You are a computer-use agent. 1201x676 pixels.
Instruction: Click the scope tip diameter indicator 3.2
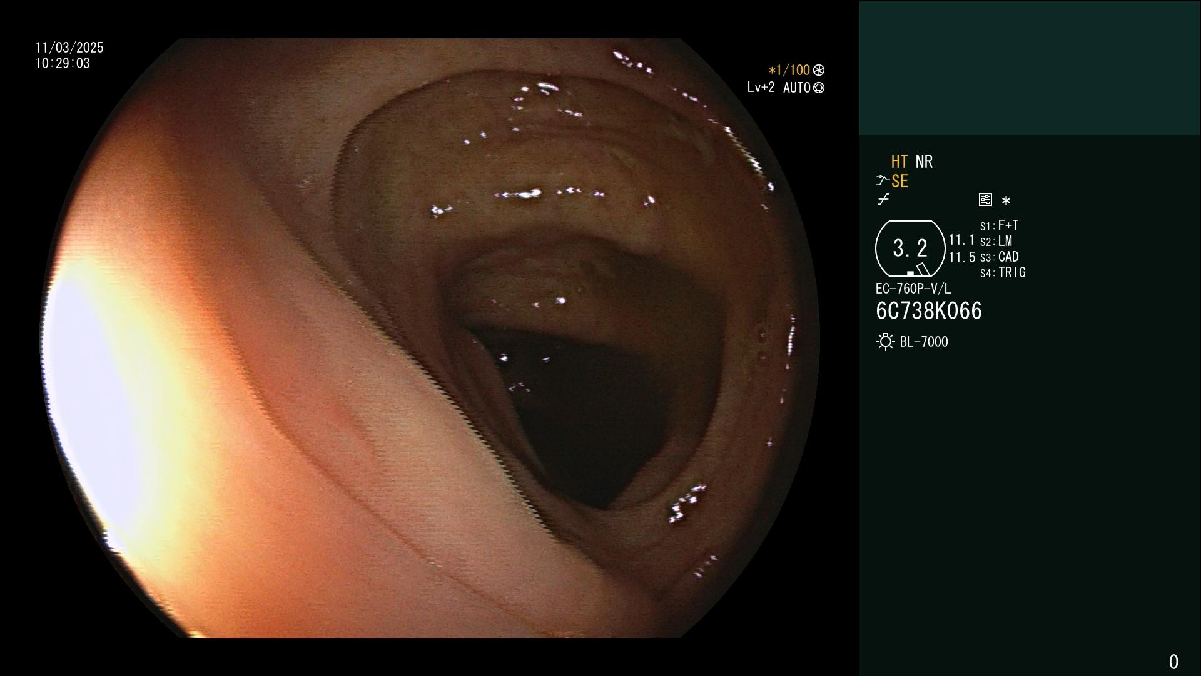point(910,248)
